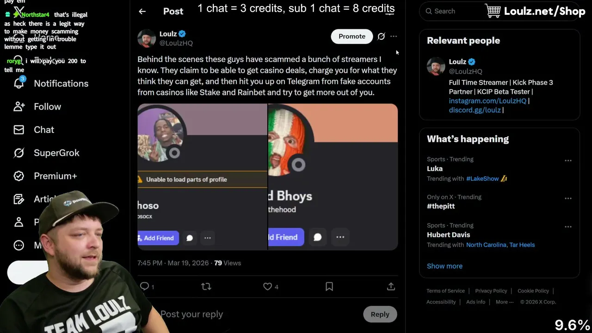Viewport: 592px width, 333px height.
Task: Click the Search input field
Action: pos(499,11)
